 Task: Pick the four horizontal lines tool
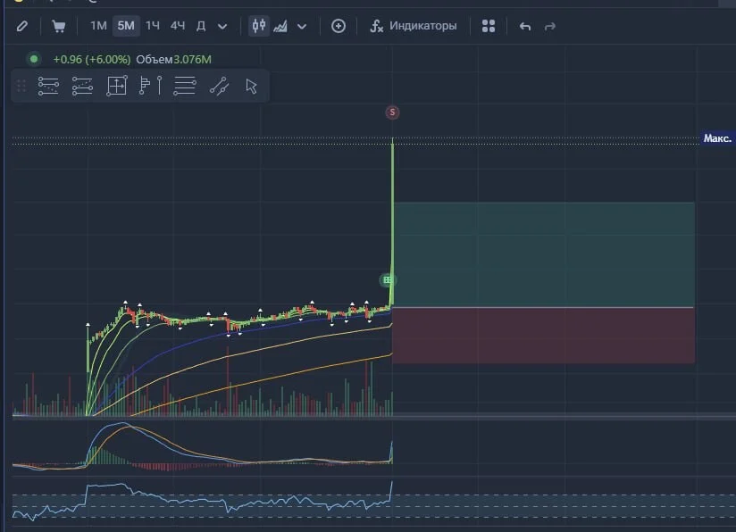[185, 86]
